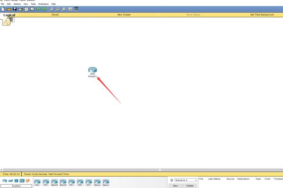Click the Logical workspace navigation icon
Screen dimensions: 283x188
(x=6, y=22)
